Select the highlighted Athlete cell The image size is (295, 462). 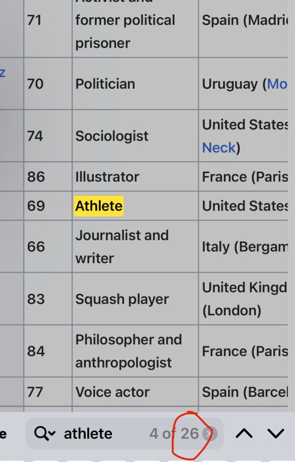[x=99, y=206]
